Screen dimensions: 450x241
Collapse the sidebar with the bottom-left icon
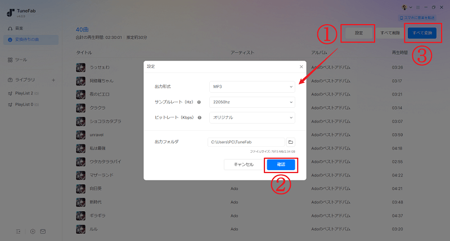pyautogui.click(x=19, y=231)
